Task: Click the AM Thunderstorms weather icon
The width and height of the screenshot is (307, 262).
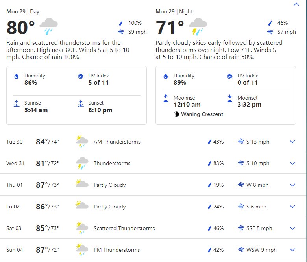Action: [x=82, y=141]
